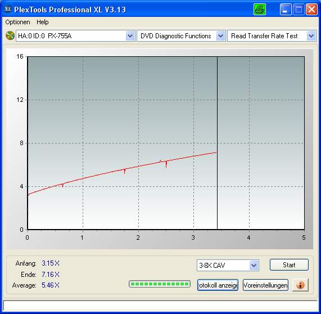
Task: Open the Help menu
Action: tap(43, 22)
